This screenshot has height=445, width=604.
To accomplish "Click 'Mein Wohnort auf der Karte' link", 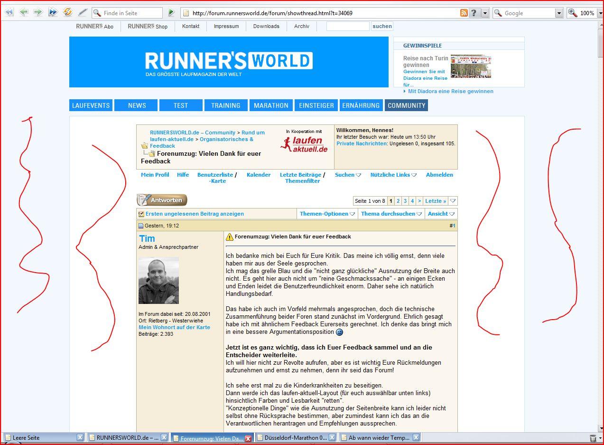I will pos(174,327).
